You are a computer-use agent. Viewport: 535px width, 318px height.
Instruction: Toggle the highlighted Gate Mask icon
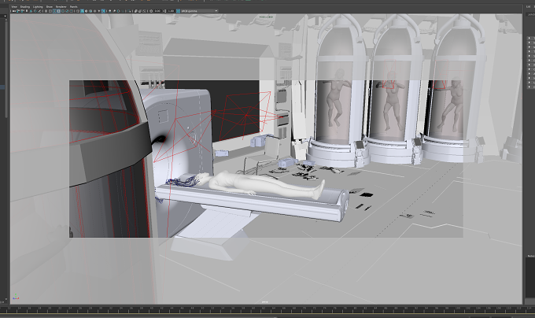[59, 11]
